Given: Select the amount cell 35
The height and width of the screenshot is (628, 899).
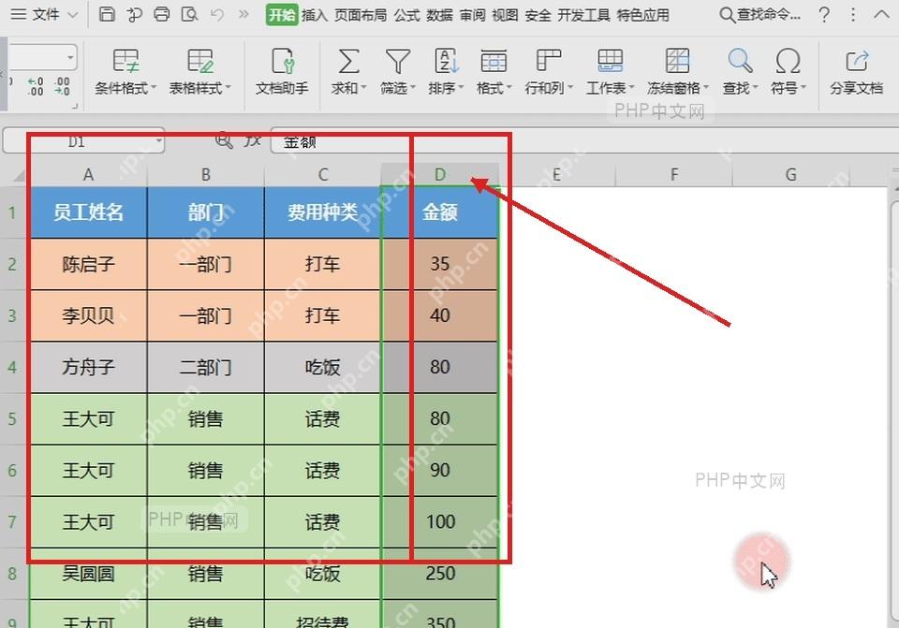Looking at the screenshot, I should tap(440, 264).
